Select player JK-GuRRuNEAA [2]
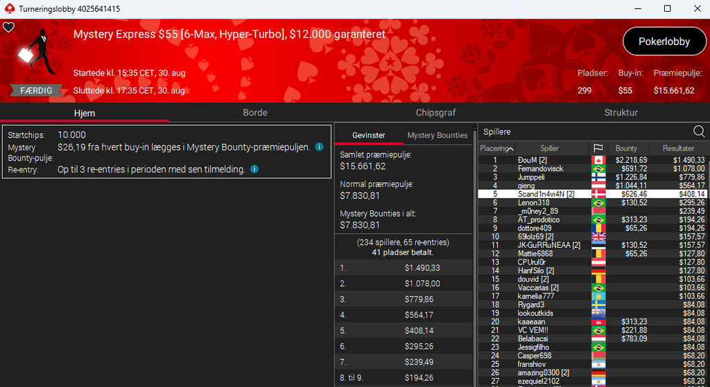710x387 pixels. [x=549, y=245]
